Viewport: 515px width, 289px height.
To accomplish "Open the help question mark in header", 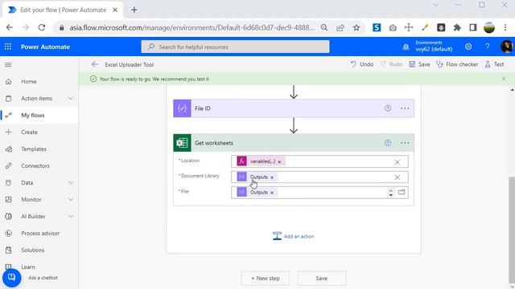I will (488, 47).
